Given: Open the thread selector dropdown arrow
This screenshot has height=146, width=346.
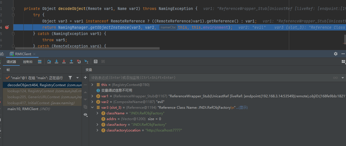Looking at the screenshot, I should point(77,78).
